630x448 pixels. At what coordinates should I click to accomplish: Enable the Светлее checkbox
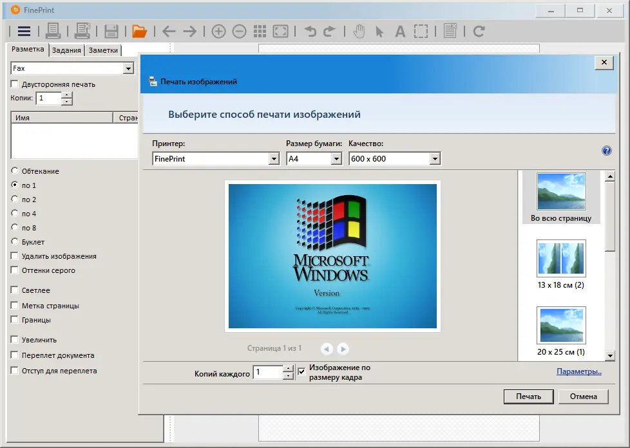(15, 290)
